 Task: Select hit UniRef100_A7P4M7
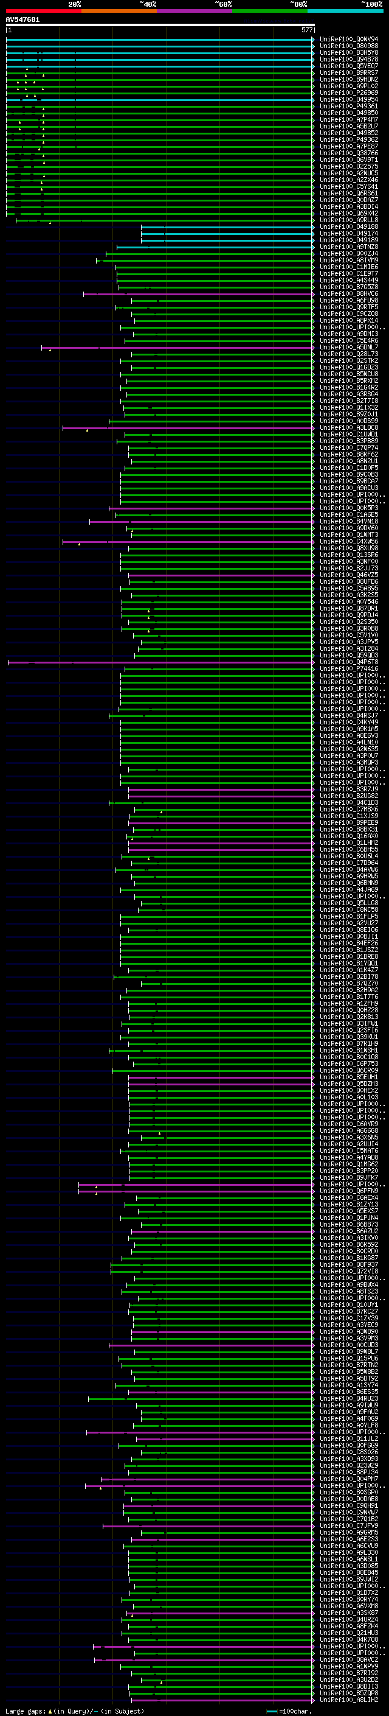point(348,119)
